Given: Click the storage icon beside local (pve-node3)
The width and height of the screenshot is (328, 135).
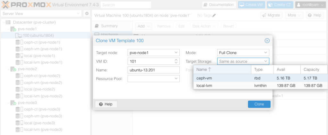Looking at the screenshot, I should click(x=19, y=123).
